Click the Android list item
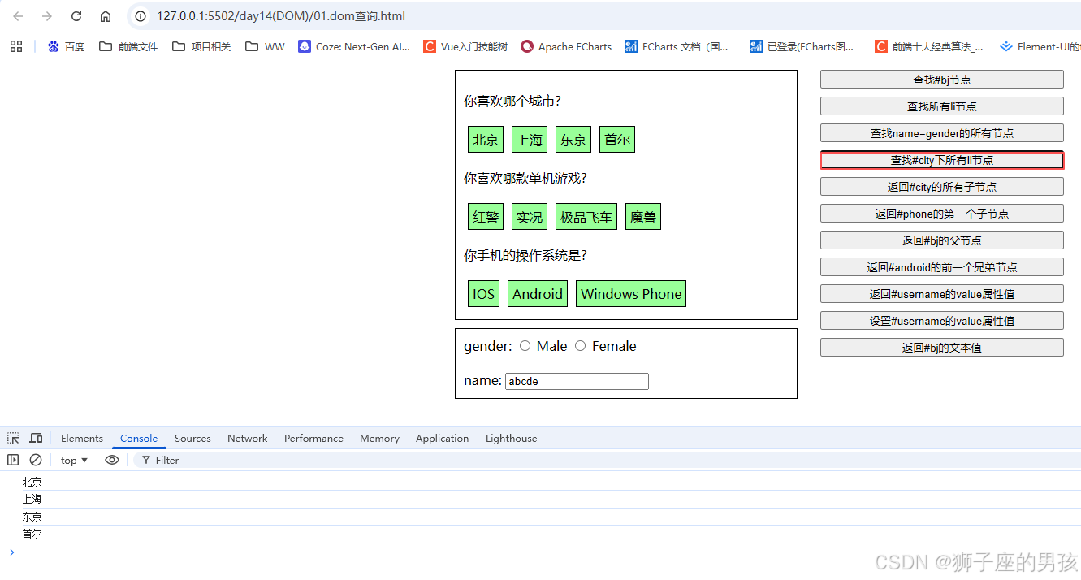The height and width of the screenshot is (580, 1081). (x=538, y=294)
